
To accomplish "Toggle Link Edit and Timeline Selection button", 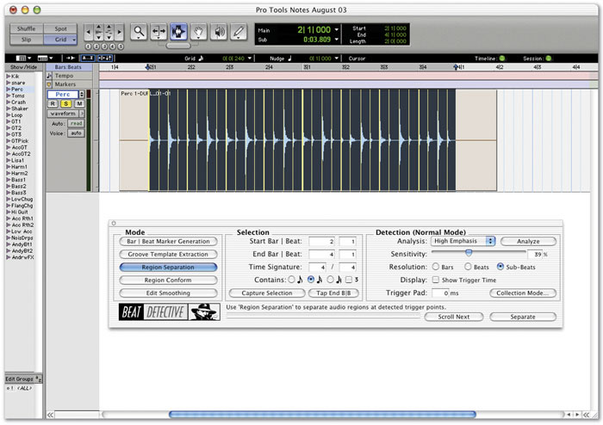I will (x=105, y=58).
